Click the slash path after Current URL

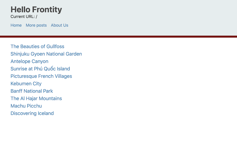coord(37,17)
